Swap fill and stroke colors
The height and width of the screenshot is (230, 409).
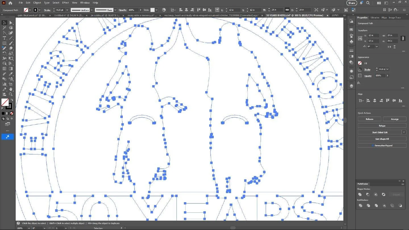point(12,100)
